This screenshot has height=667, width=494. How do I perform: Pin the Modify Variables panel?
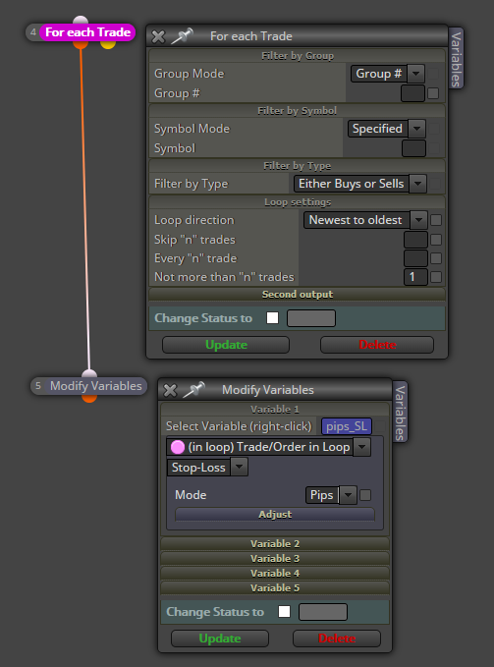(193, 389)
